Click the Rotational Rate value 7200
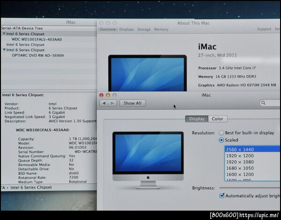This screenshot has height=220, width=281. pos(74,177)
